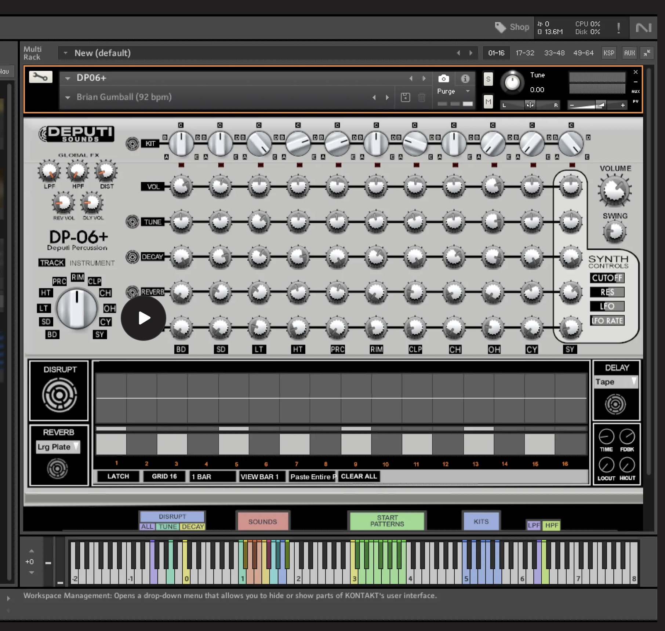Delete snapshot with the trash icon

[422, 97]
